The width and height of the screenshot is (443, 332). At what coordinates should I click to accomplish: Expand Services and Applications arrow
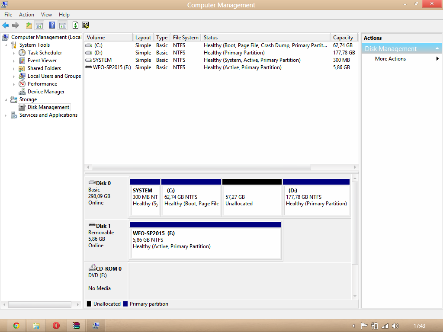point(5,115)
